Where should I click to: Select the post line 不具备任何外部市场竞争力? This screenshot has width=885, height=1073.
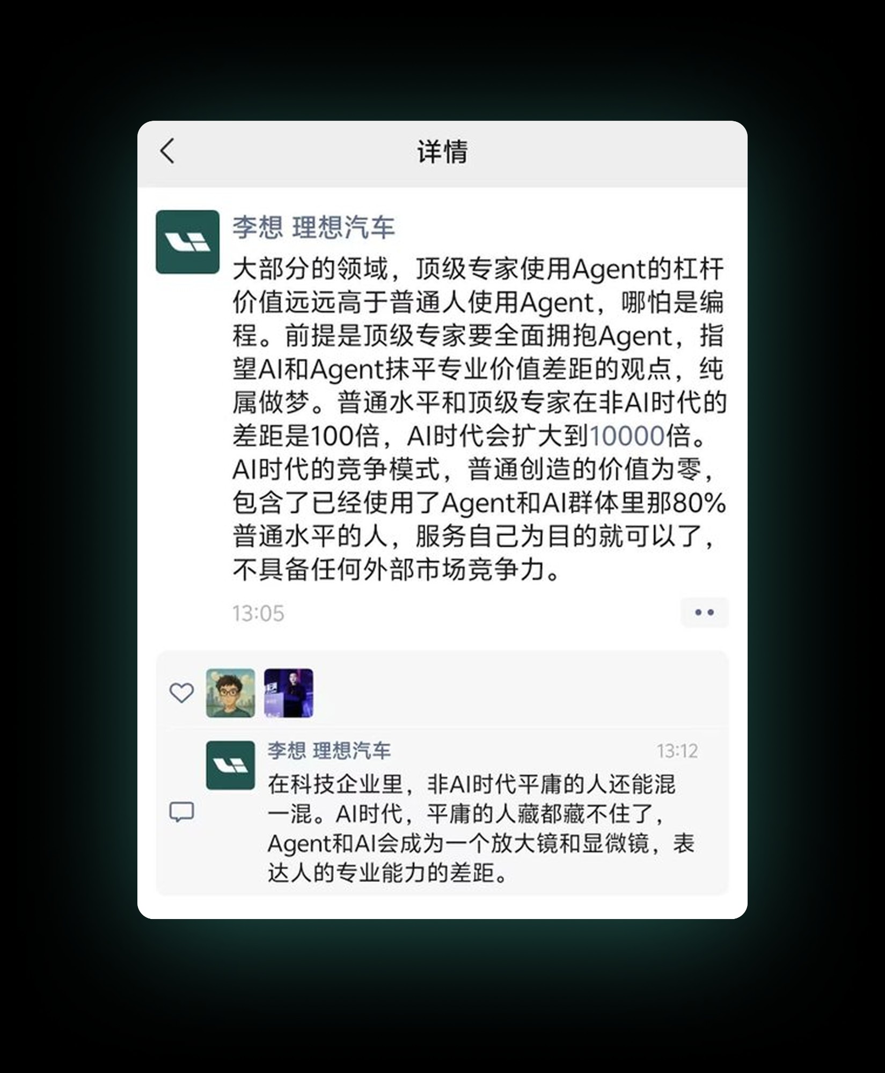click(x=397, y=570)
